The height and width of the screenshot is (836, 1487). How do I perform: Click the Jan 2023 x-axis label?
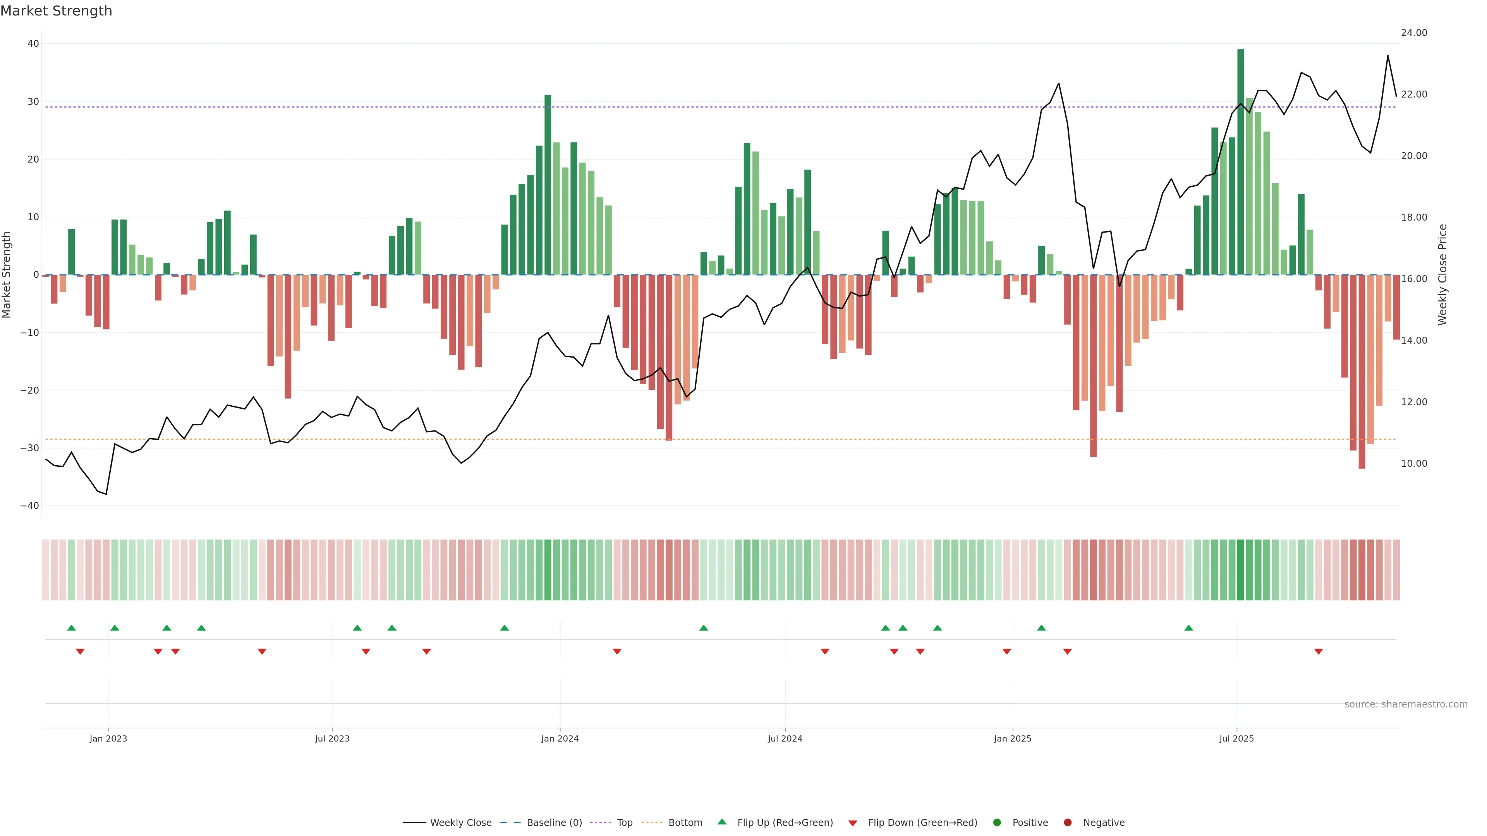coord(108,738)
